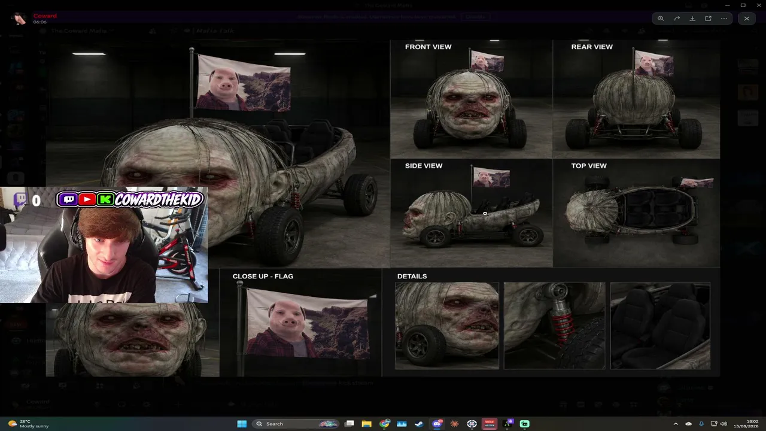Click the 'DETAILS' heading text
This screenshot has height=431, width=766.
(412, 276)
